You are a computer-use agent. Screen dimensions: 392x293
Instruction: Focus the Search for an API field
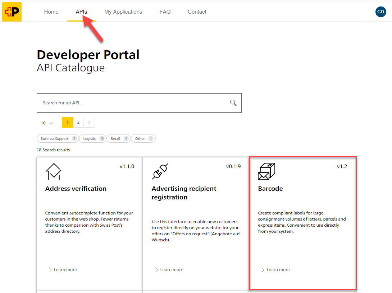point(139,103)
